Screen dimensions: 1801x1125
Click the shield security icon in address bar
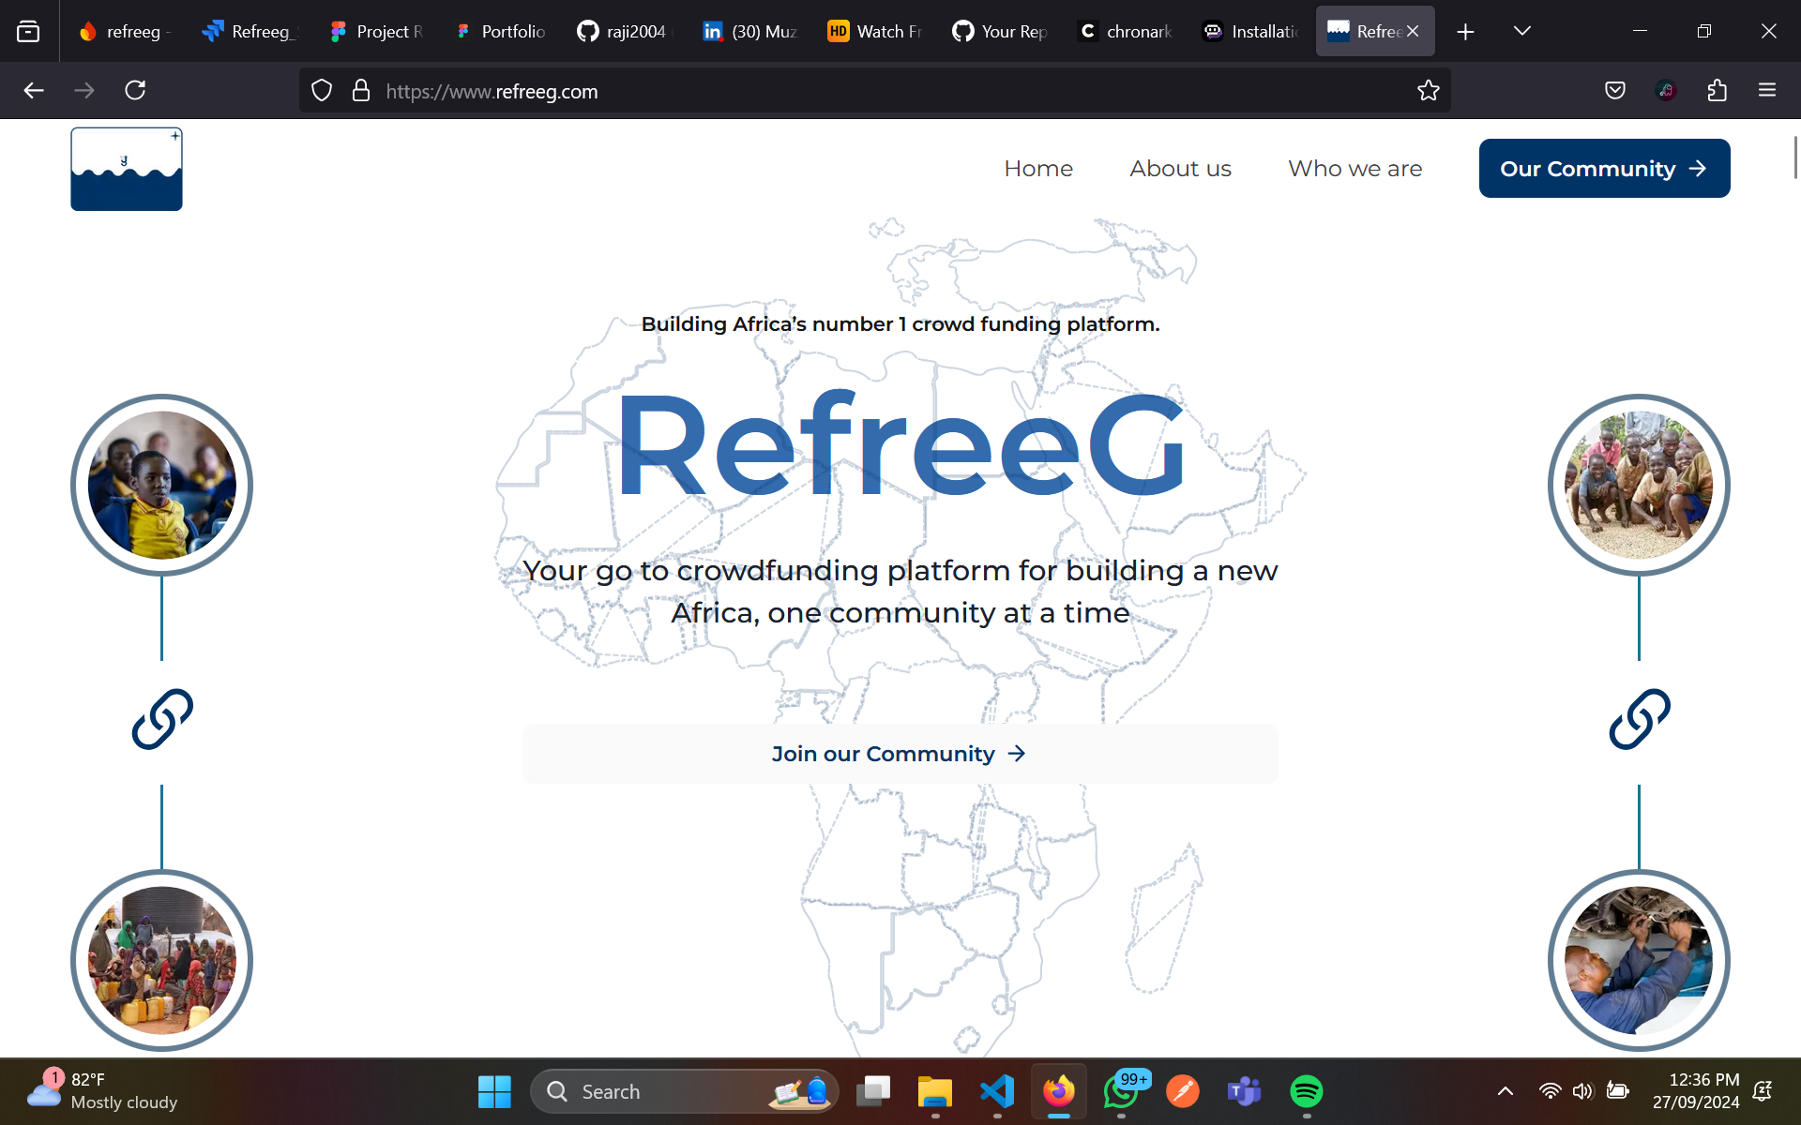pyautogui.click(x=322, y=91)
